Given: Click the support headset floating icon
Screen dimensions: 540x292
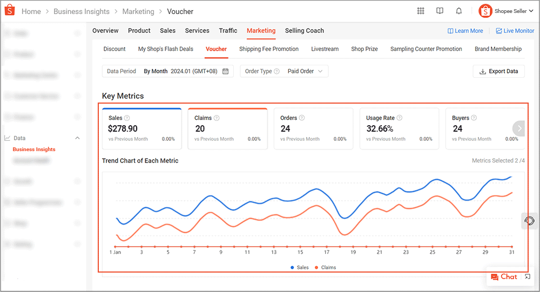Looking at the screenshot, I should pos(529,220).
